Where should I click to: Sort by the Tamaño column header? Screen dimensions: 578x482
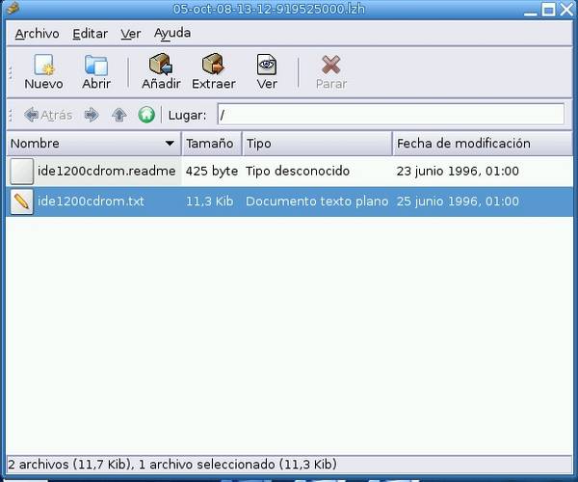pos(212,143)
